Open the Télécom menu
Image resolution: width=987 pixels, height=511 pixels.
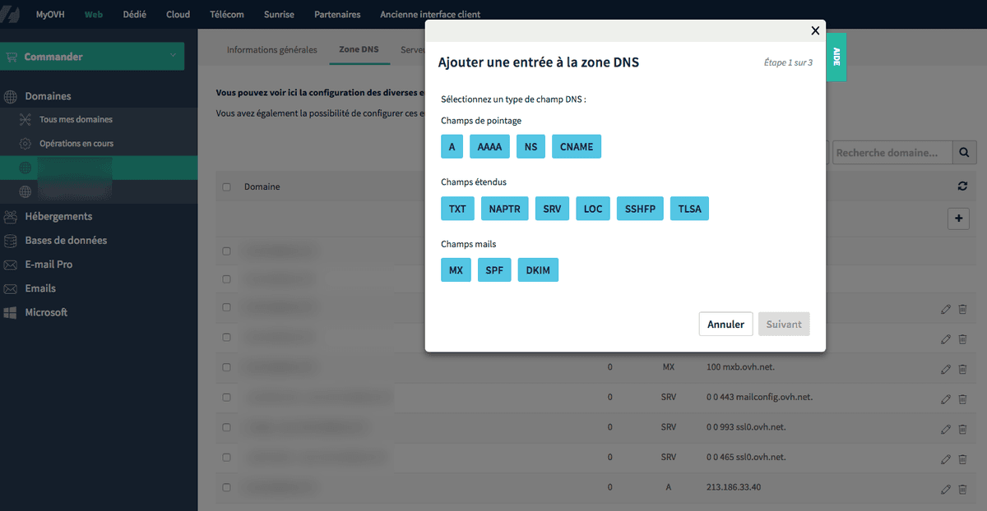click(x=227, y=14)
